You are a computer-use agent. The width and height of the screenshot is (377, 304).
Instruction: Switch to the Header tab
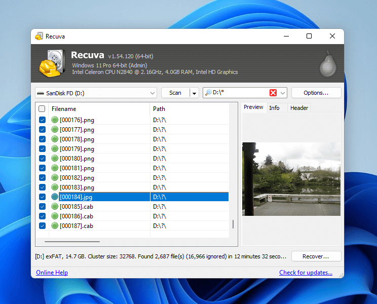tap(299, 108)
